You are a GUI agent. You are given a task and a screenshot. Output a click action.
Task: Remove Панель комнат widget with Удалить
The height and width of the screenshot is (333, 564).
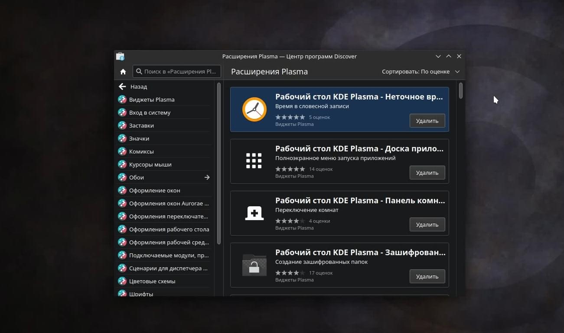427,224
